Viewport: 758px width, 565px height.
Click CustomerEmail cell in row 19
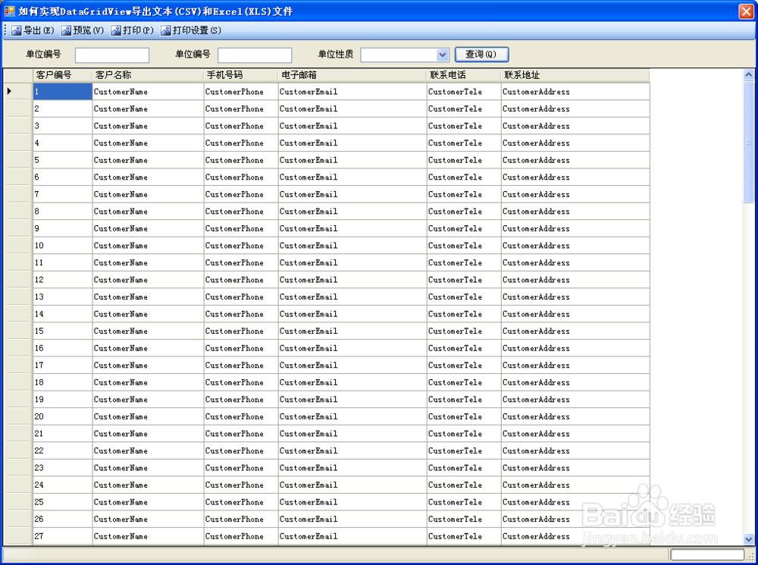352,400
